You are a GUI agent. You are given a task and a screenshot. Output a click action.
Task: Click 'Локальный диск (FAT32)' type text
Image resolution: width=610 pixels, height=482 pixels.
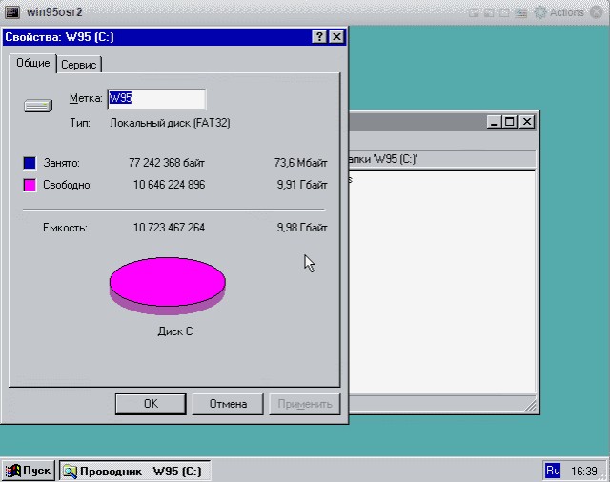pos(170,123)
